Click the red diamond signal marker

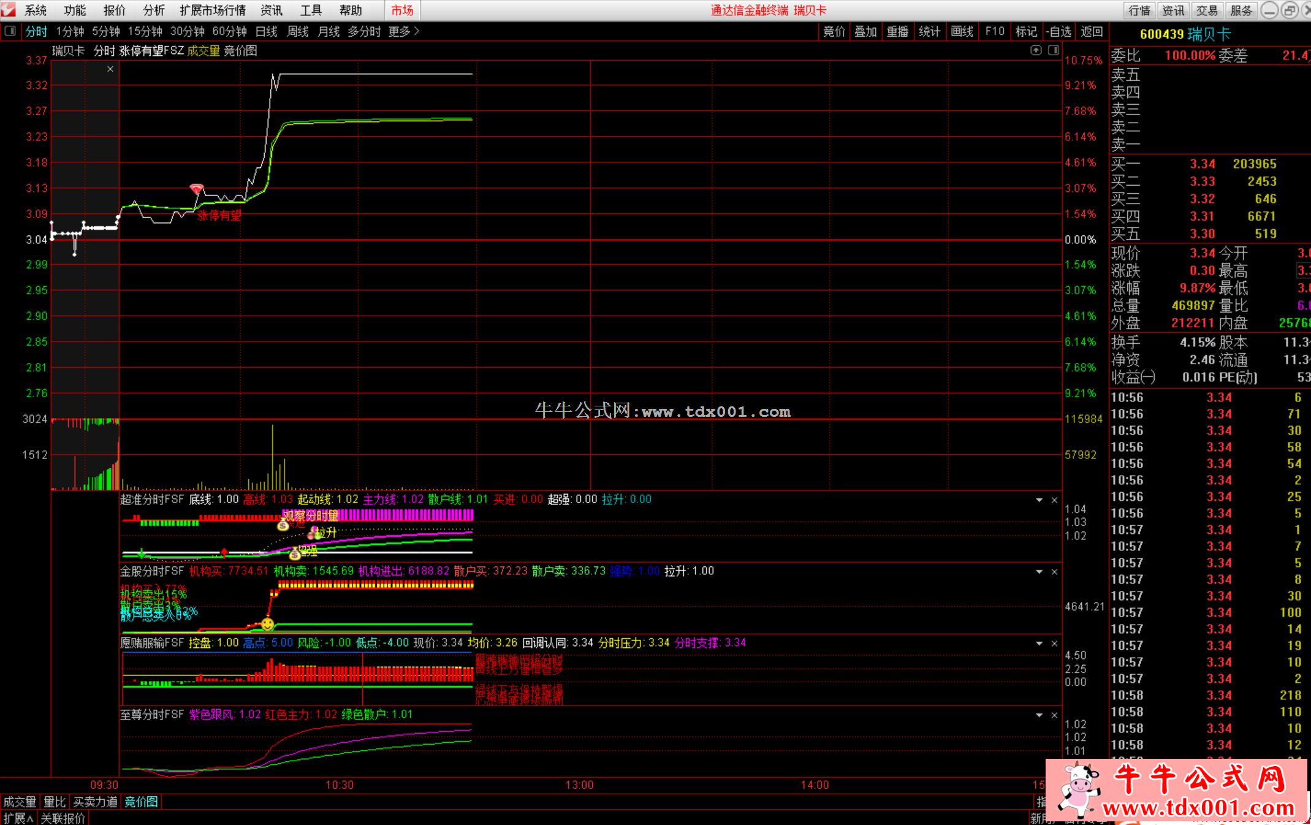click(x=196, y=189)
